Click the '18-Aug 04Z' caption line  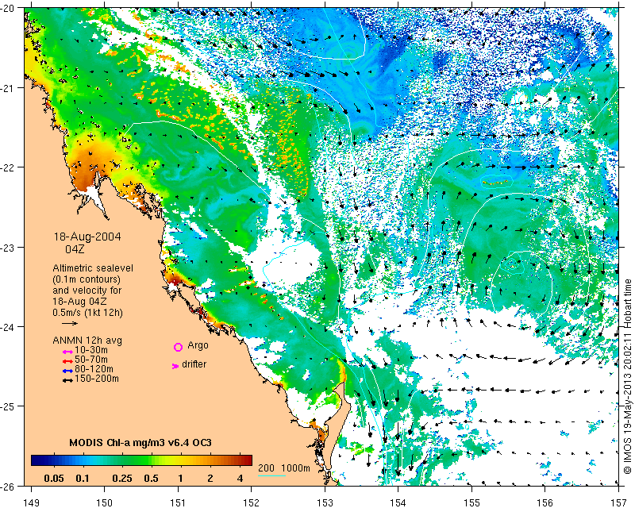pos(79,302)
